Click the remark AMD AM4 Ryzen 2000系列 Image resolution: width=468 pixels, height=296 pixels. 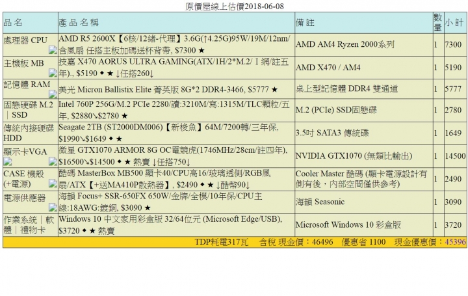pos(344,44)
